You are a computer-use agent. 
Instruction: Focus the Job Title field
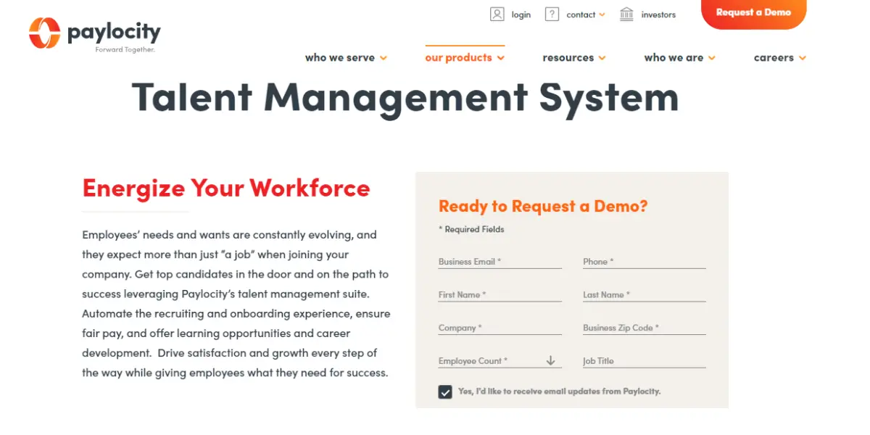tap(644, 360)
